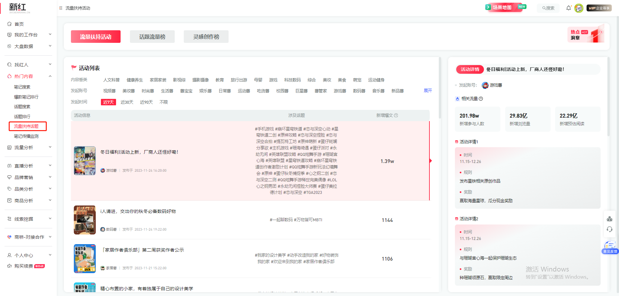Open 笔记搜索 submenu item

click(22, 87)
